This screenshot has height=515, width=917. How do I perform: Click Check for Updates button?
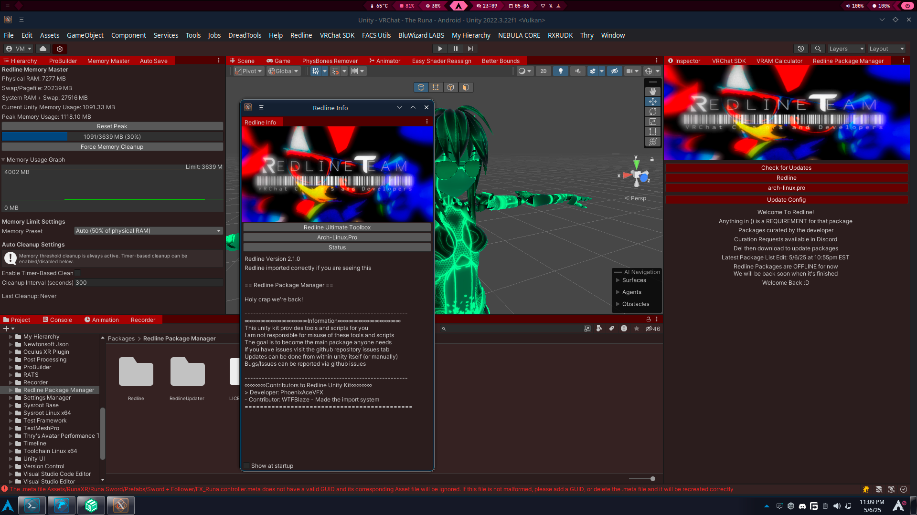click(x=786, y=168)
